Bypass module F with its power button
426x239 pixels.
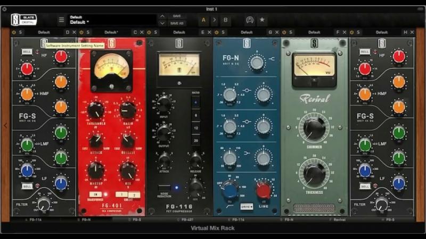point(284,32)
